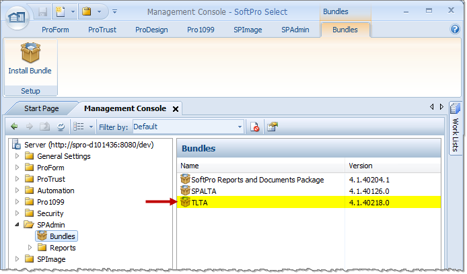Expand the SPImage tree folder
467x274 pixels.
(x=17, y=259)
